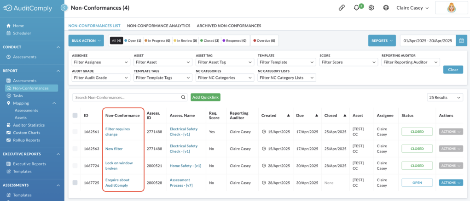Click the globe language icon

(x=386, y=8)
